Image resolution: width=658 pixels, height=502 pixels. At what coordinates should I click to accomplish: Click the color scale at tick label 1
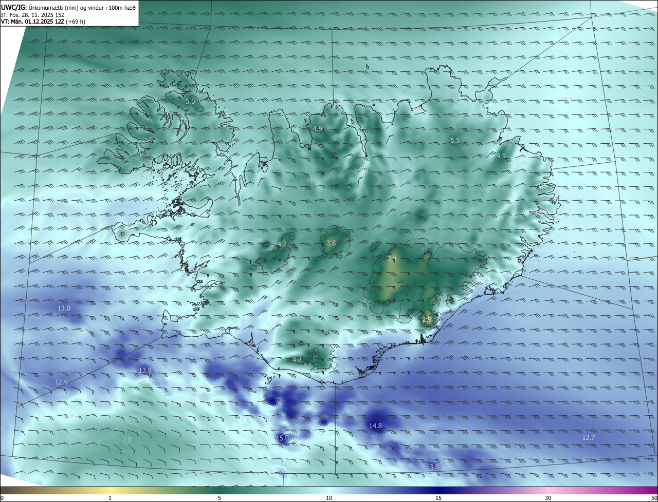(x=110, y=498)
